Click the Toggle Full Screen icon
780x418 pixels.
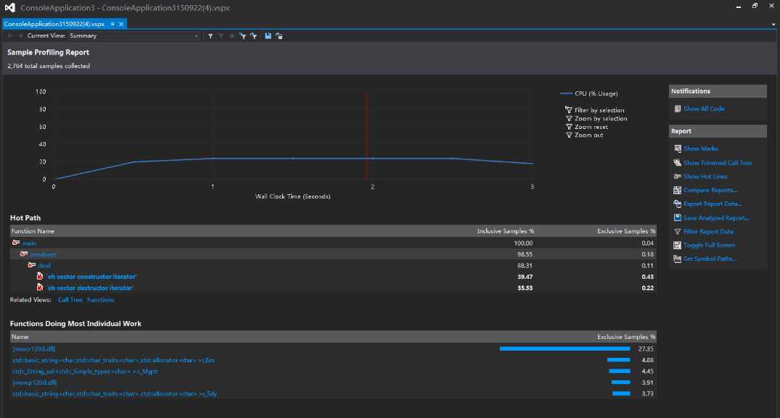tap(677, 245)
